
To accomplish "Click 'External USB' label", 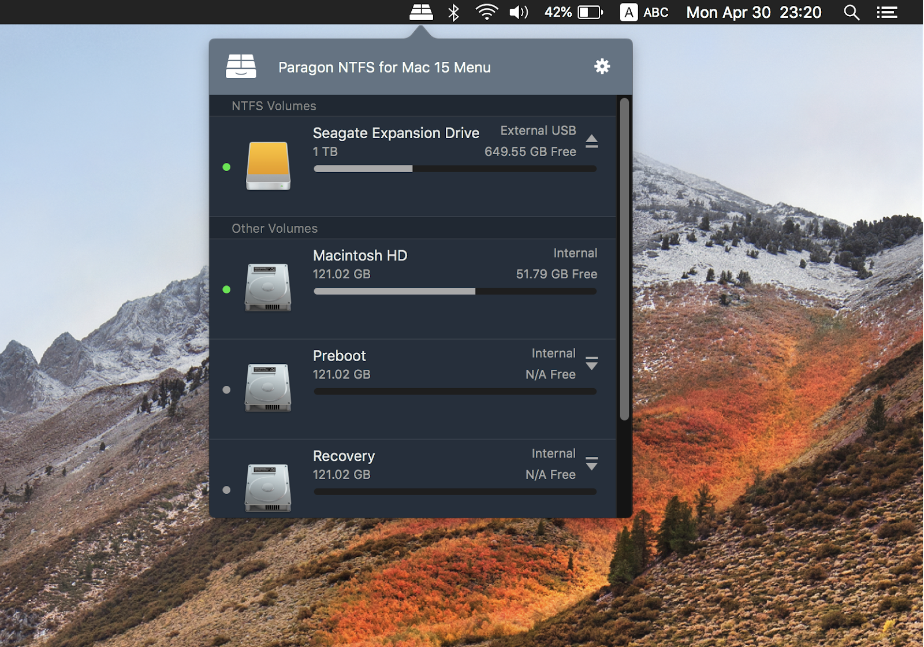I will [x=538, y=131].
